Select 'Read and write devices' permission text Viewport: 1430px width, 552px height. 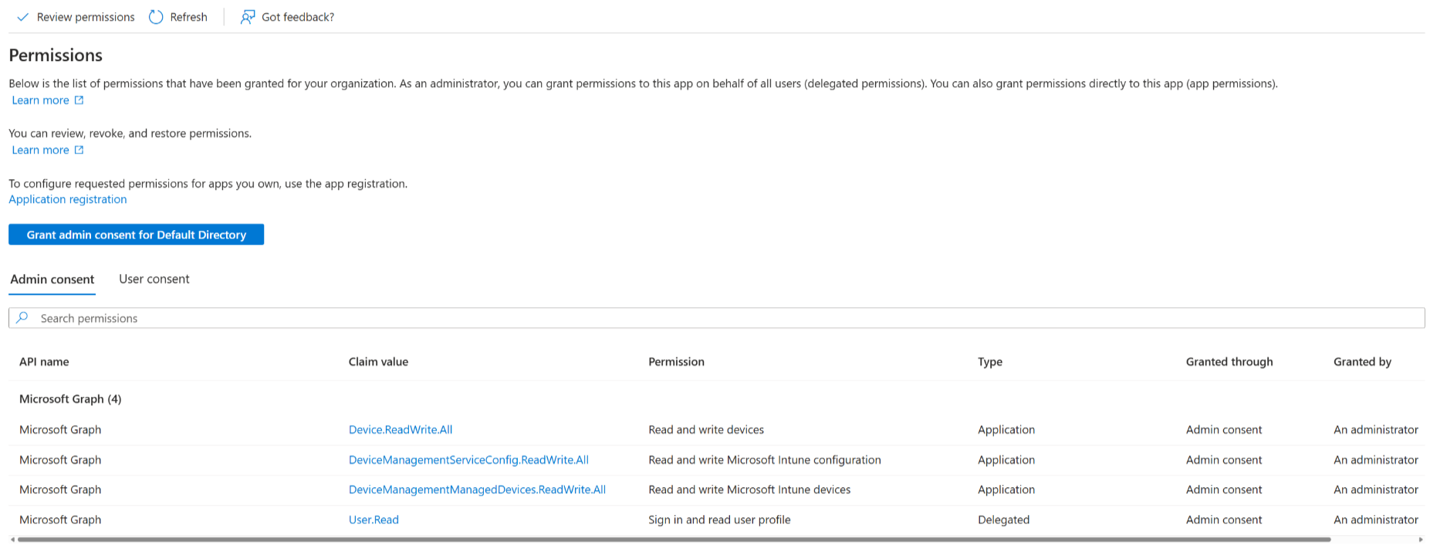click(706, 430)
